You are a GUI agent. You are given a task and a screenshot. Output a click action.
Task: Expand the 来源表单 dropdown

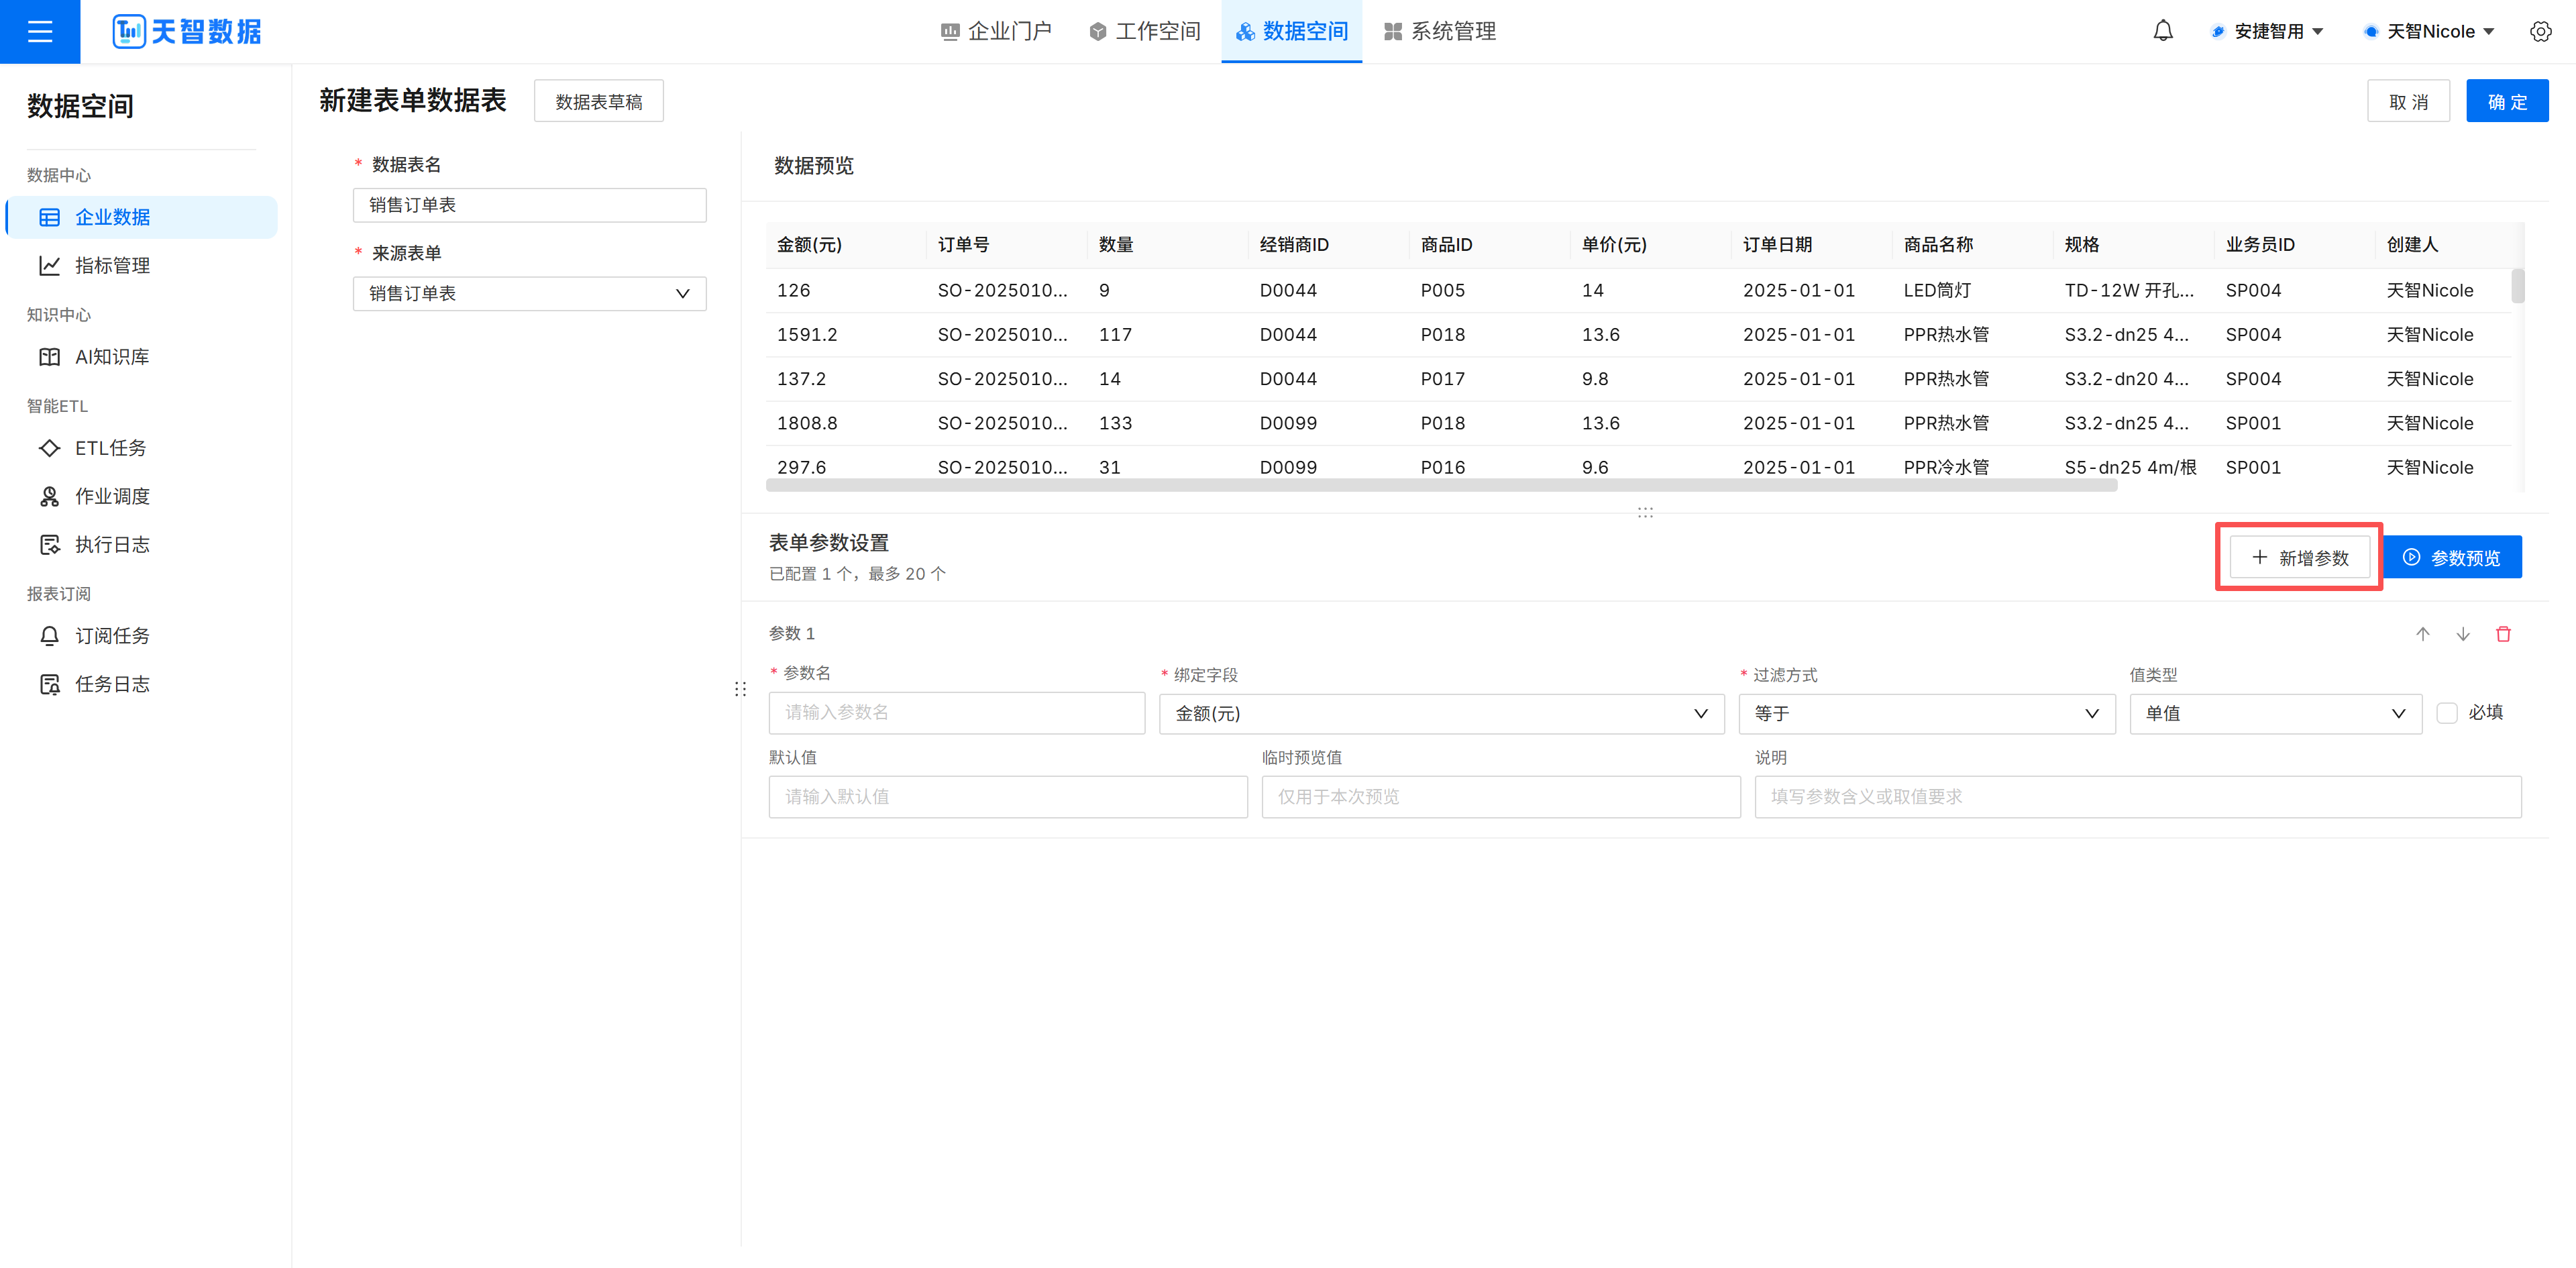click(x=530, y=293)
